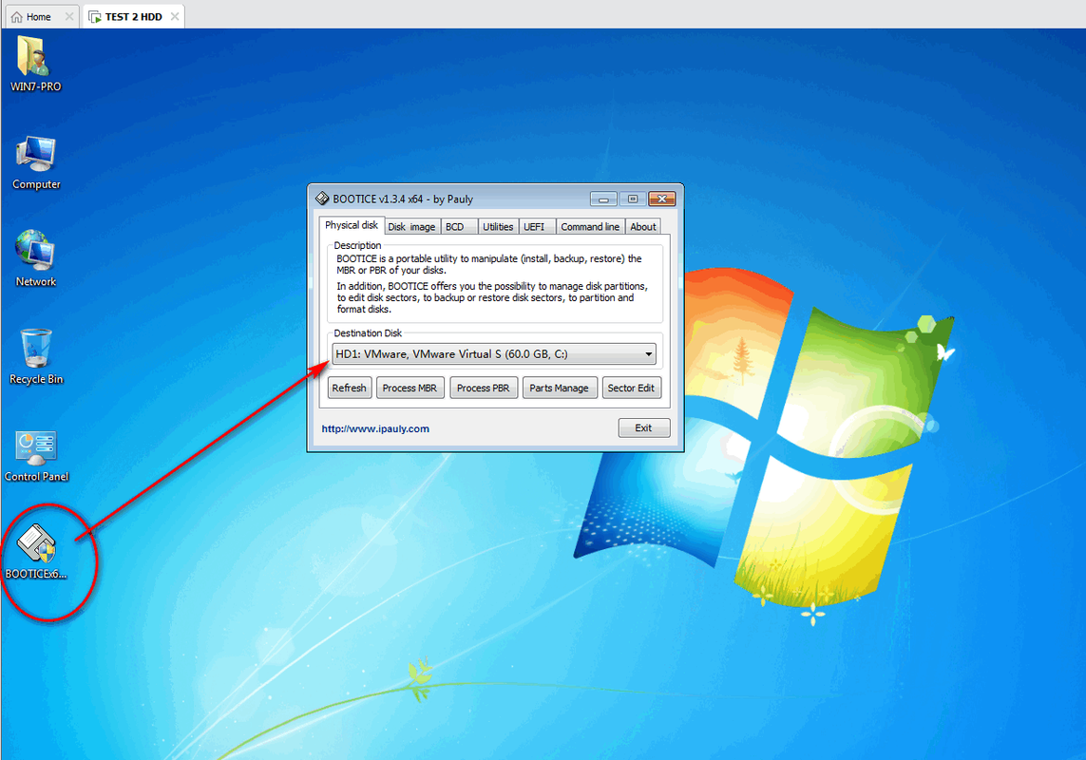Open Sector Edit

coord(631,388)
